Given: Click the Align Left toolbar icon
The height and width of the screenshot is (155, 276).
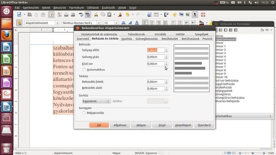Looking at the screenshot, I should [145, 23].
